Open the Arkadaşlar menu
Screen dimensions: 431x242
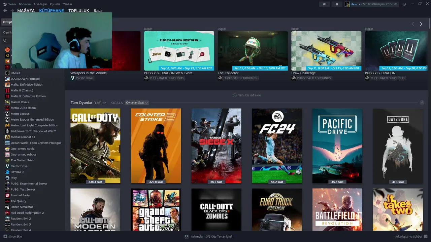pyautogui.click(x=40, y=4)
